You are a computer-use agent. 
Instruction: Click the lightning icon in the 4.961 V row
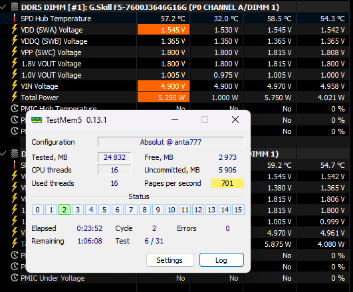[x=15, y=232]
